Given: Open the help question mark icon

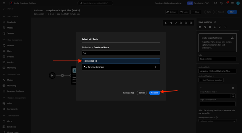Looking at the screenshot, I should [x=221, y=3].
